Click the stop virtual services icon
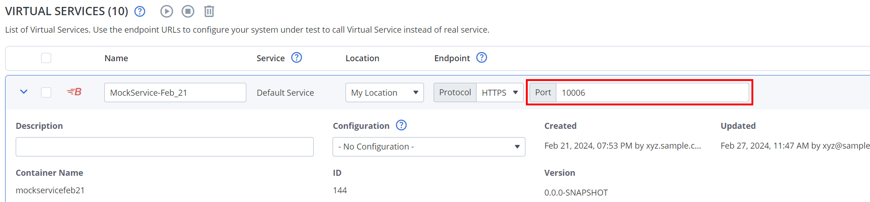Image resolution: width=870 pixels, height=202 pixels. tap(188, 11)
